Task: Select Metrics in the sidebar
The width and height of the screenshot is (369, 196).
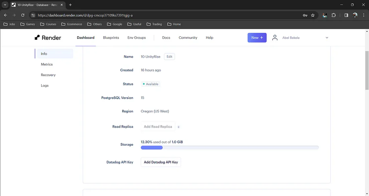Action: [47, 64]
